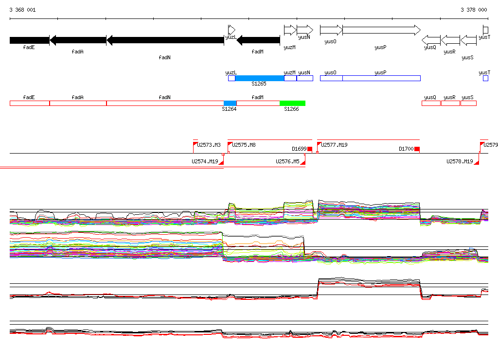The image size is (498, 347).
Task: Click the white yusS left-pointing arrow
Action: click(468, 40)
